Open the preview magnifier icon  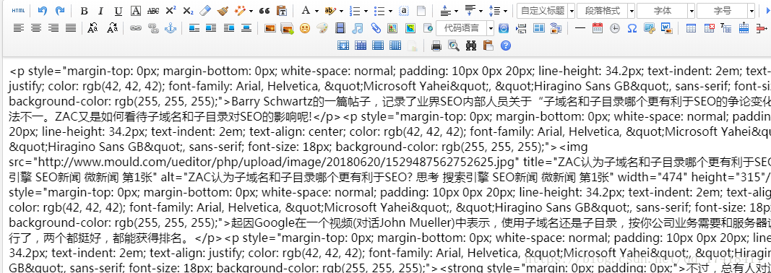tap(453, 45)
